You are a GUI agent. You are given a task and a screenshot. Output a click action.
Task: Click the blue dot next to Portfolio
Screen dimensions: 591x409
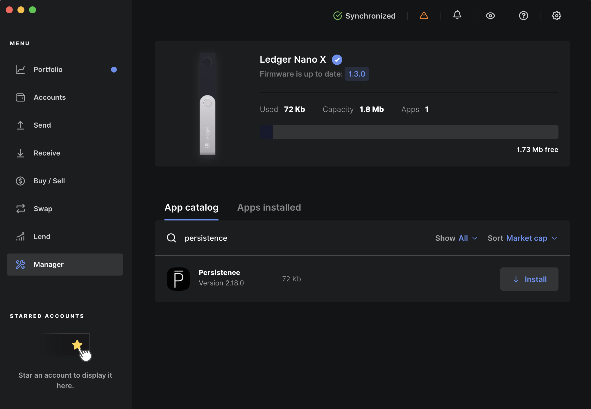coord(114,70)
